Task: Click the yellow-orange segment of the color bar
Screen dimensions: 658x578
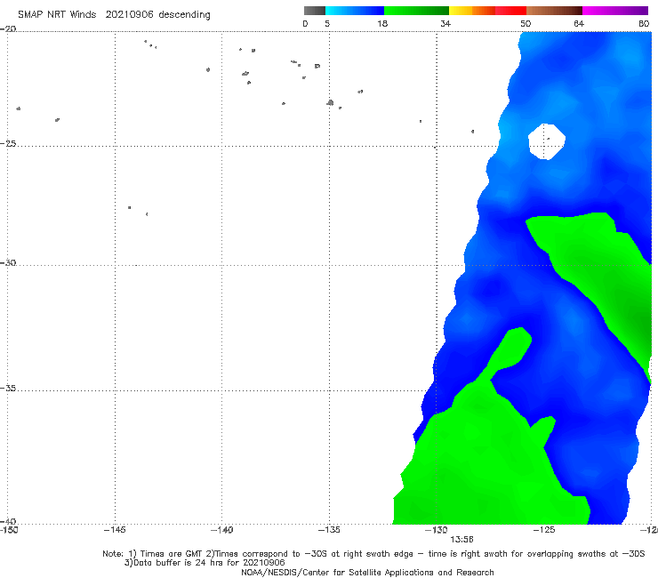Action: click(x=472, y=11)
